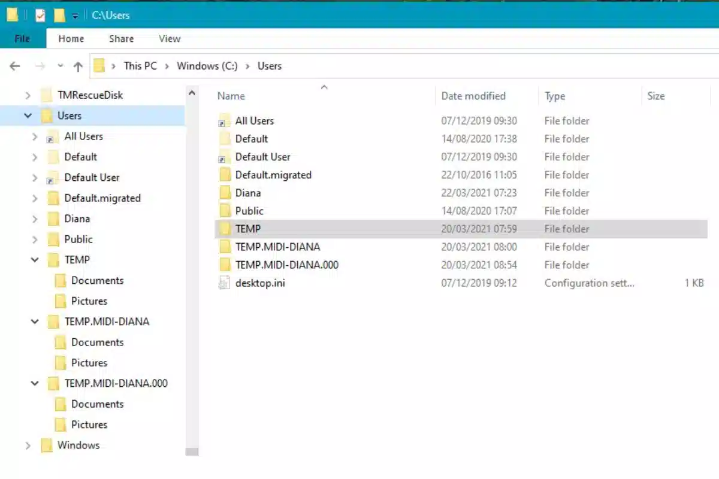Image resolution: width=719 pixels, height=479 pixels.
Task: Switch to the View ribbon tab
Action: 170,38
